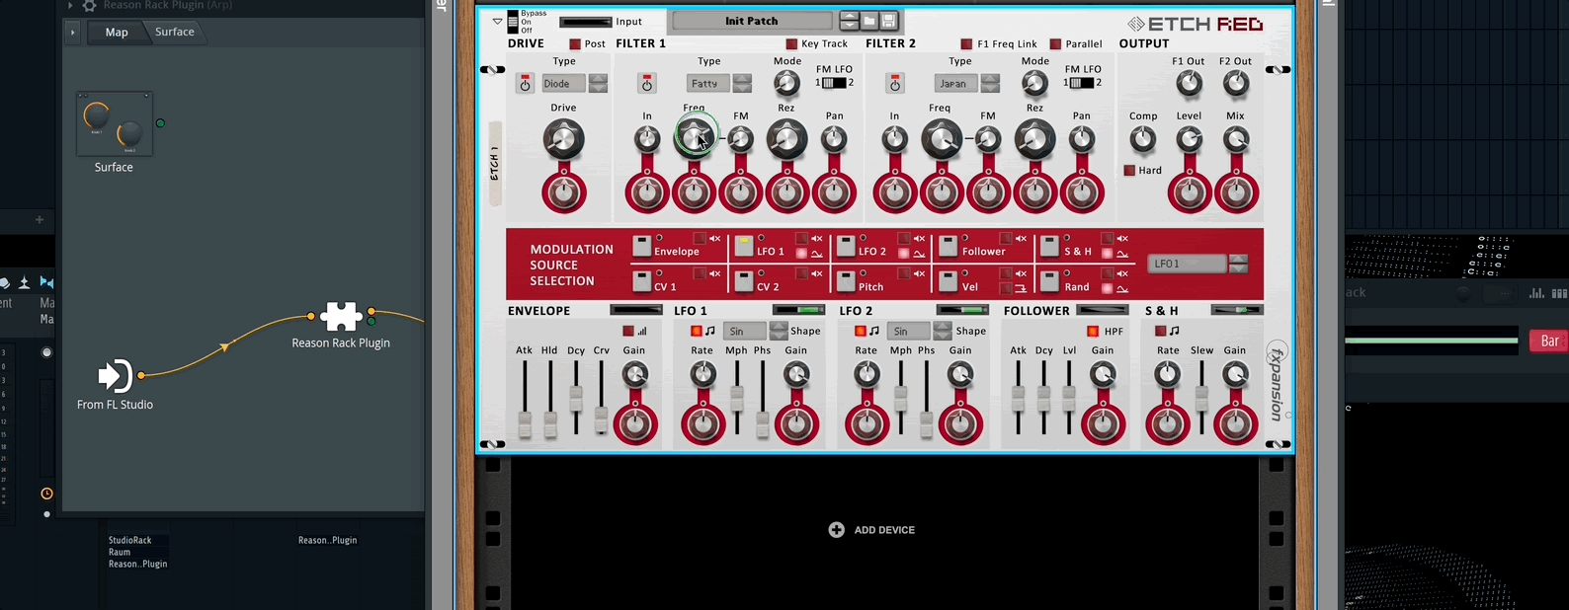Image resolution: width=1569 pixels, height=610 pixels.
Task: Toggle the F1 Freq Link checkbox
Action: click(966, 44)
